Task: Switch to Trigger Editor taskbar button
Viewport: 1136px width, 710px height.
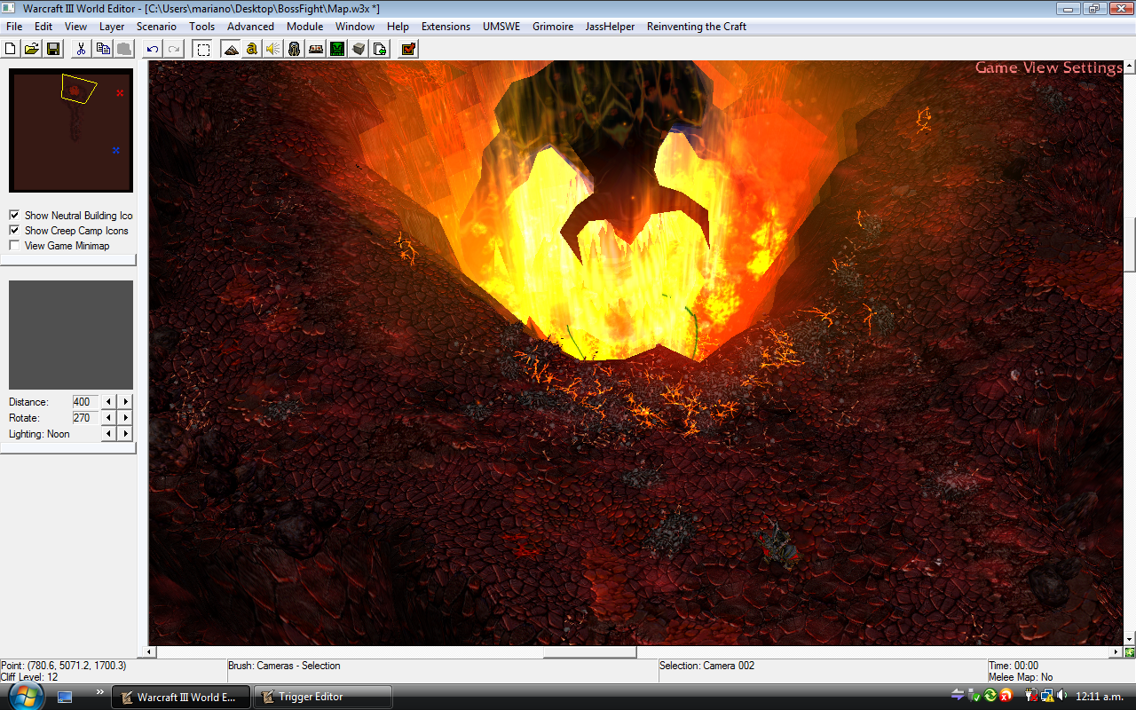Action: 323,697
